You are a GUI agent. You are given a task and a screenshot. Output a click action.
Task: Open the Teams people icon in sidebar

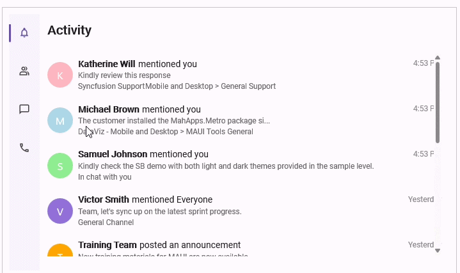point(24,71)
